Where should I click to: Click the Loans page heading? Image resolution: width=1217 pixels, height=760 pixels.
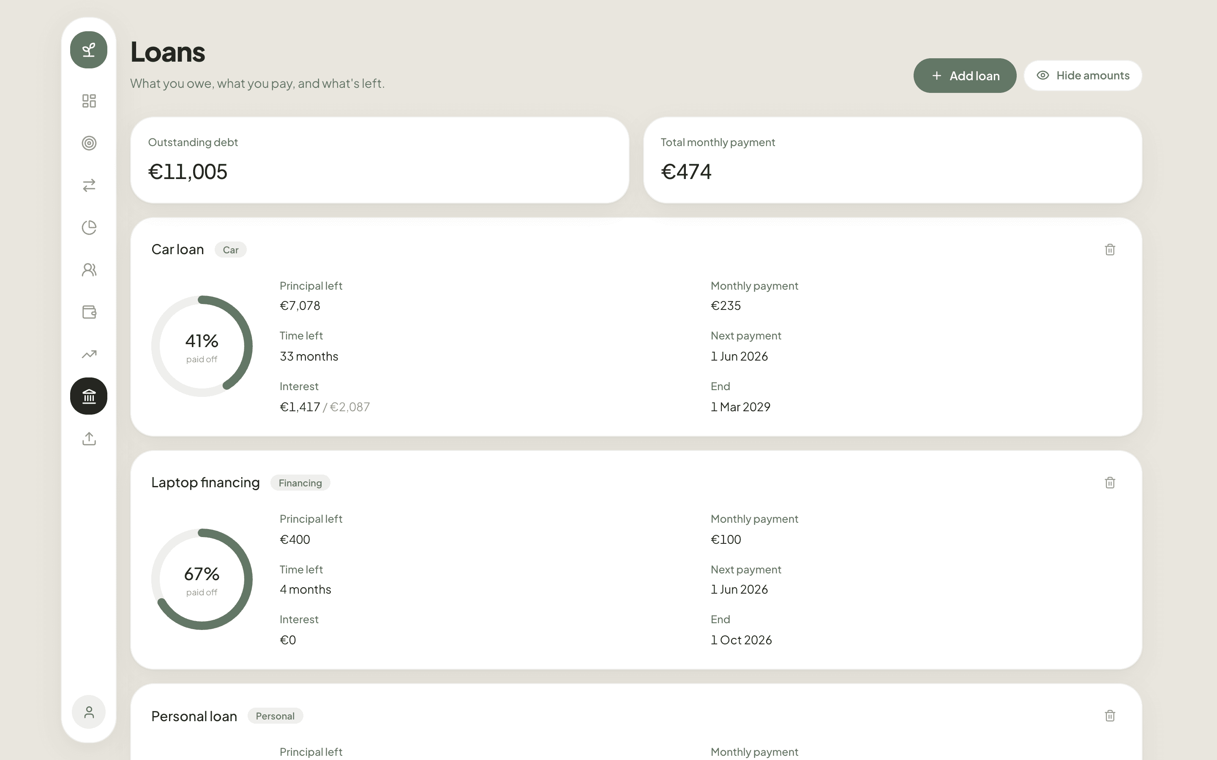[167, 52]
